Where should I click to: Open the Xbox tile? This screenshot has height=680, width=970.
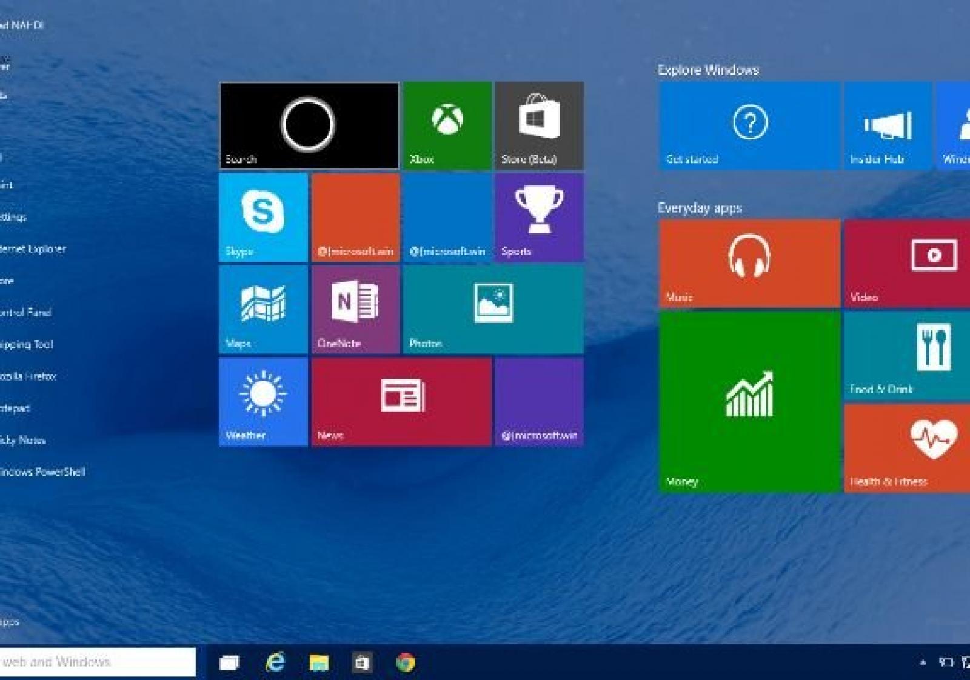click(447, 125)
